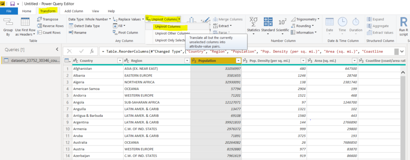Choose Unpivot Columns menu entry
Viewport: 410px width, 160px height.
168,27
